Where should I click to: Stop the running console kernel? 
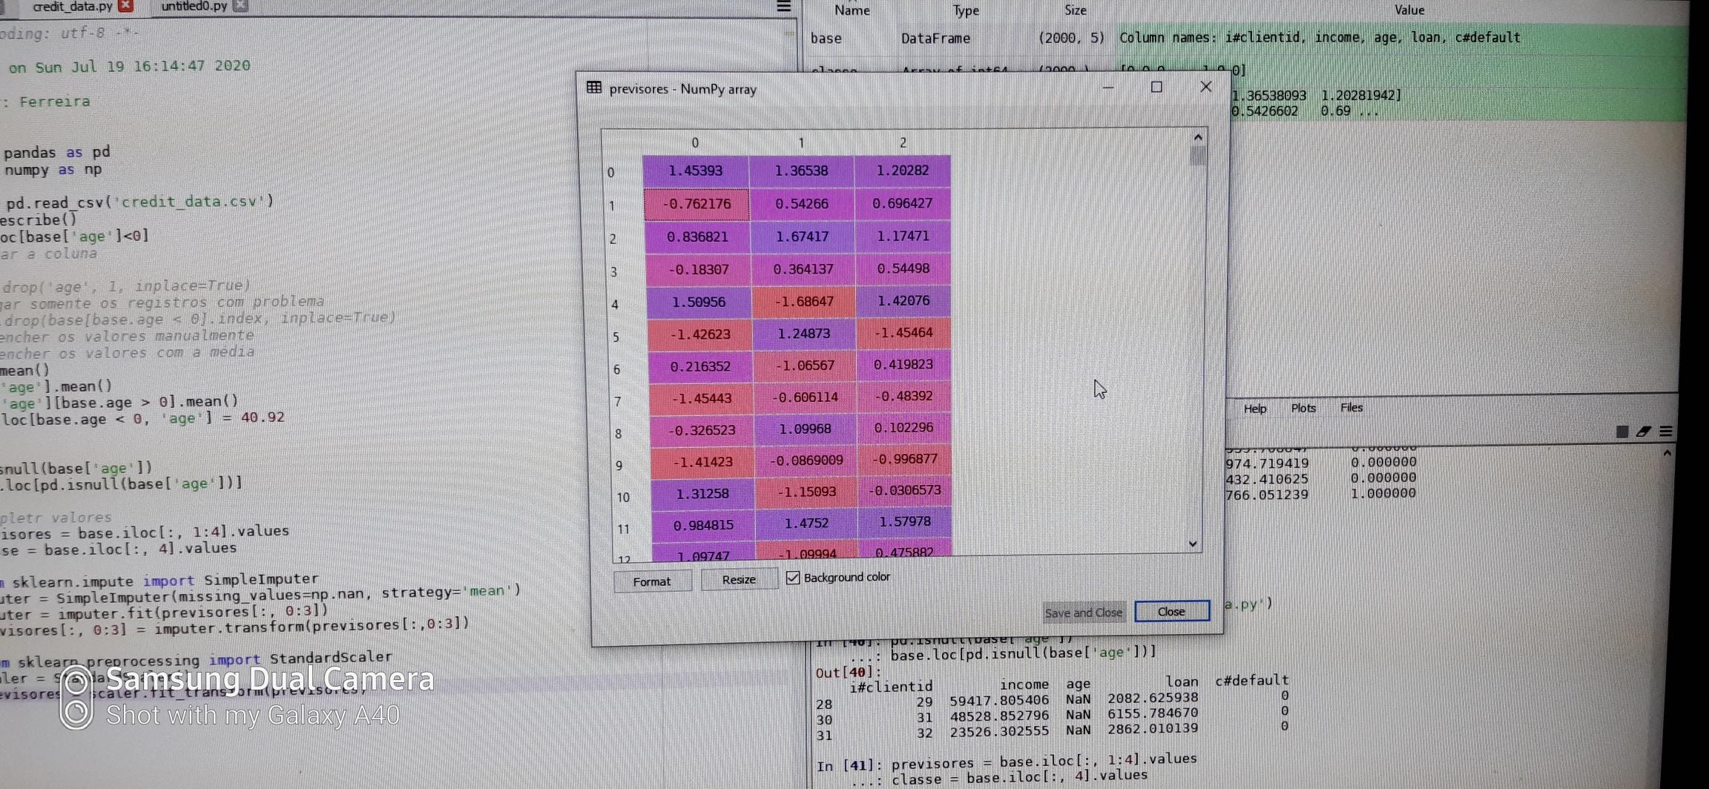[1622, 432]
